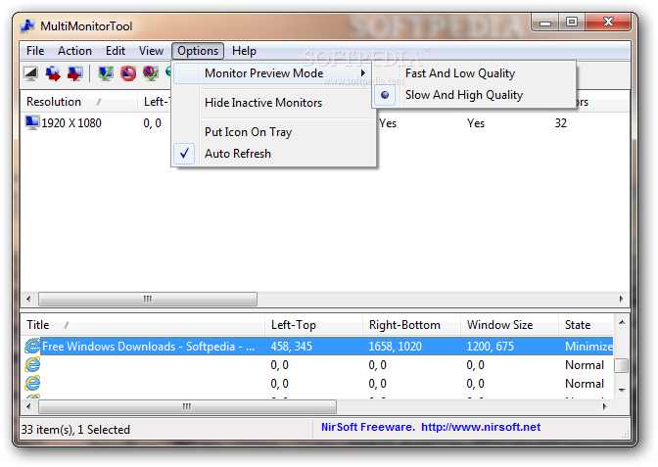Select Slow And High Quality option
Image resolution: width=658 pixels, height=467 pixels.
pyautogui.click(x=475, y=95)
